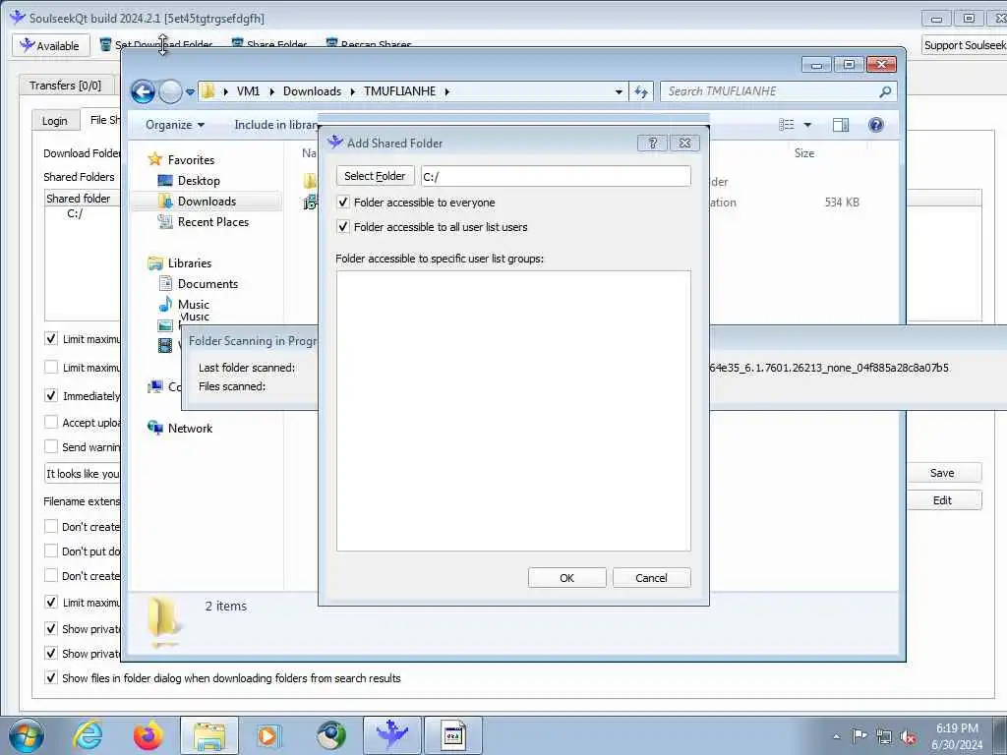Click the folder icon at the start of the address bar
This screenshot has height=755, width=1007.
tap(208, 91)
